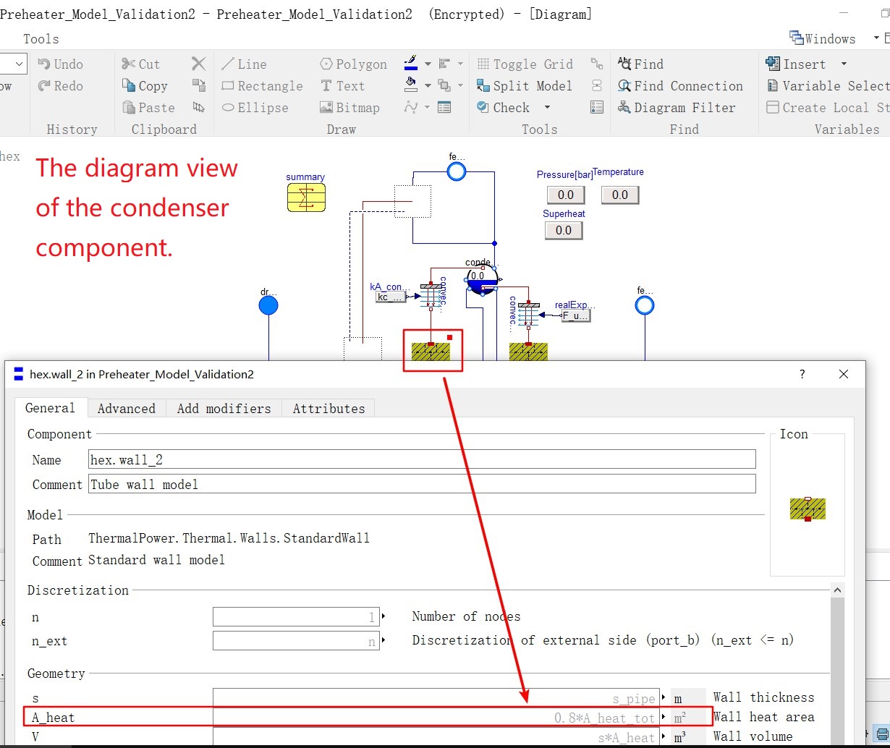Screen dimensions: 890x748
Task: Open Find tool
Action: tap(641, 64)
